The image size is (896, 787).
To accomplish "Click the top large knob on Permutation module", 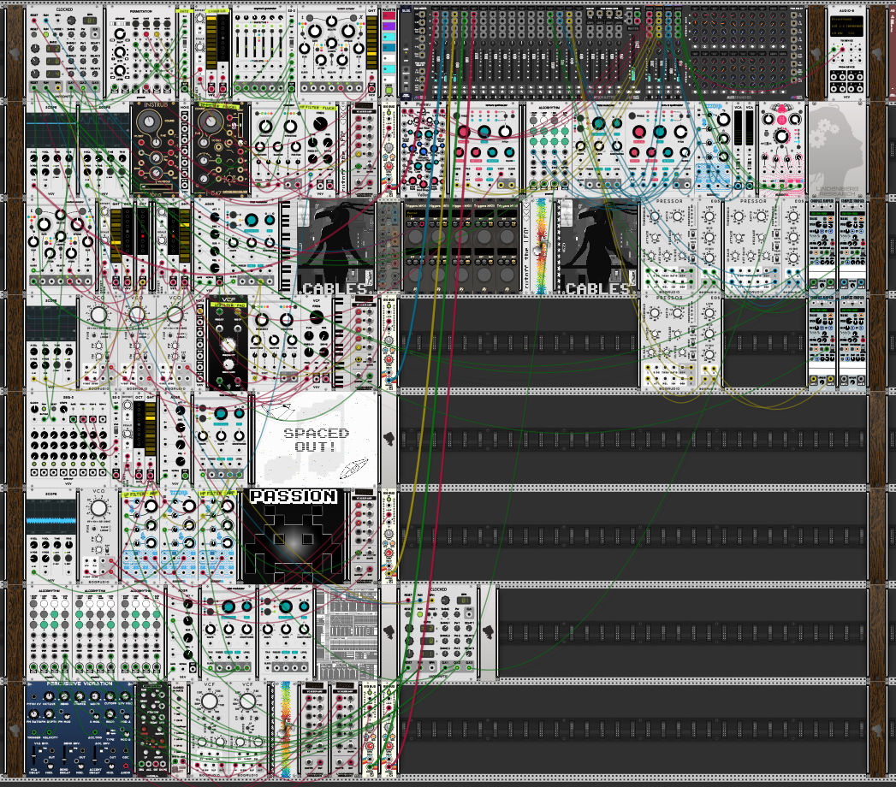I will 120,33.
